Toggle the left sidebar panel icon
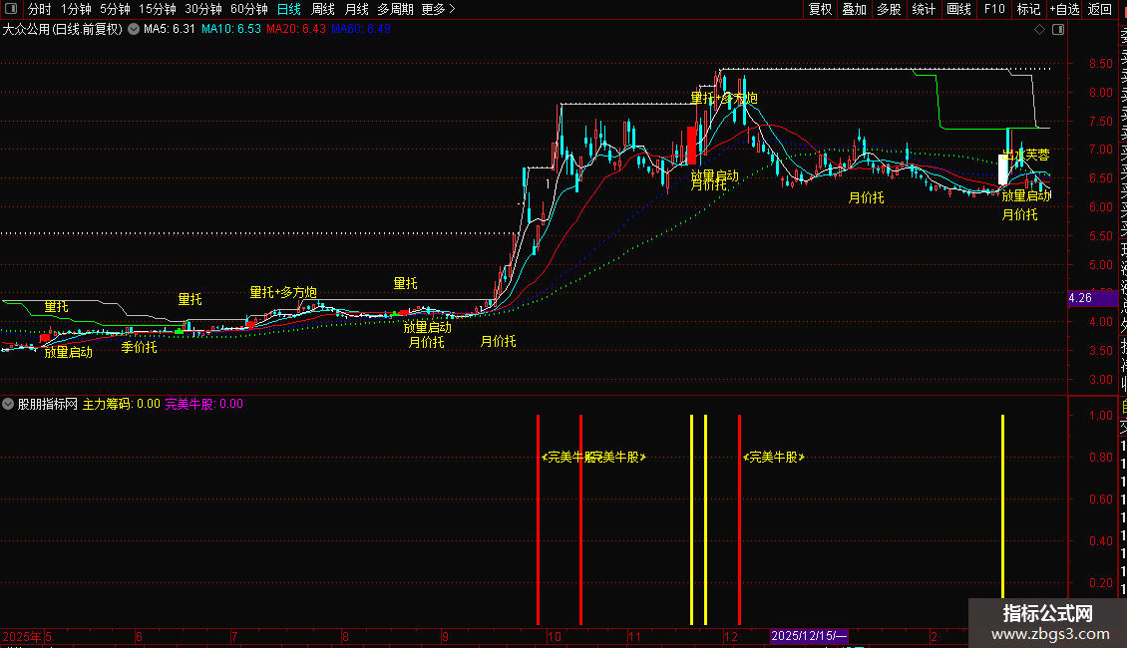Viewport: 1127px width, 648px height. (11, 9)
